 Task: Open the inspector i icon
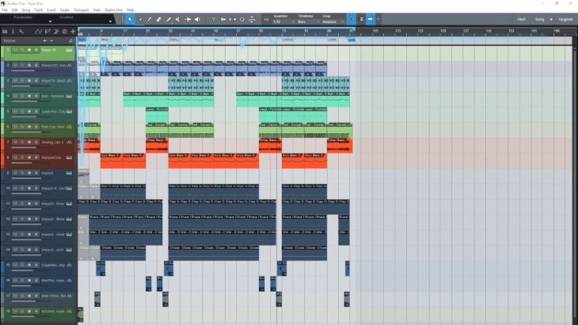click(x=13, y=32)
